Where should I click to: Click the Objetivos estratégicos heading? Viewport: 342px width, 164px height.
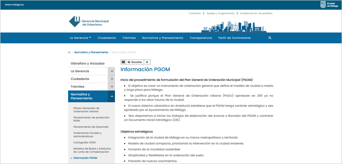click(x=136, y=132)
